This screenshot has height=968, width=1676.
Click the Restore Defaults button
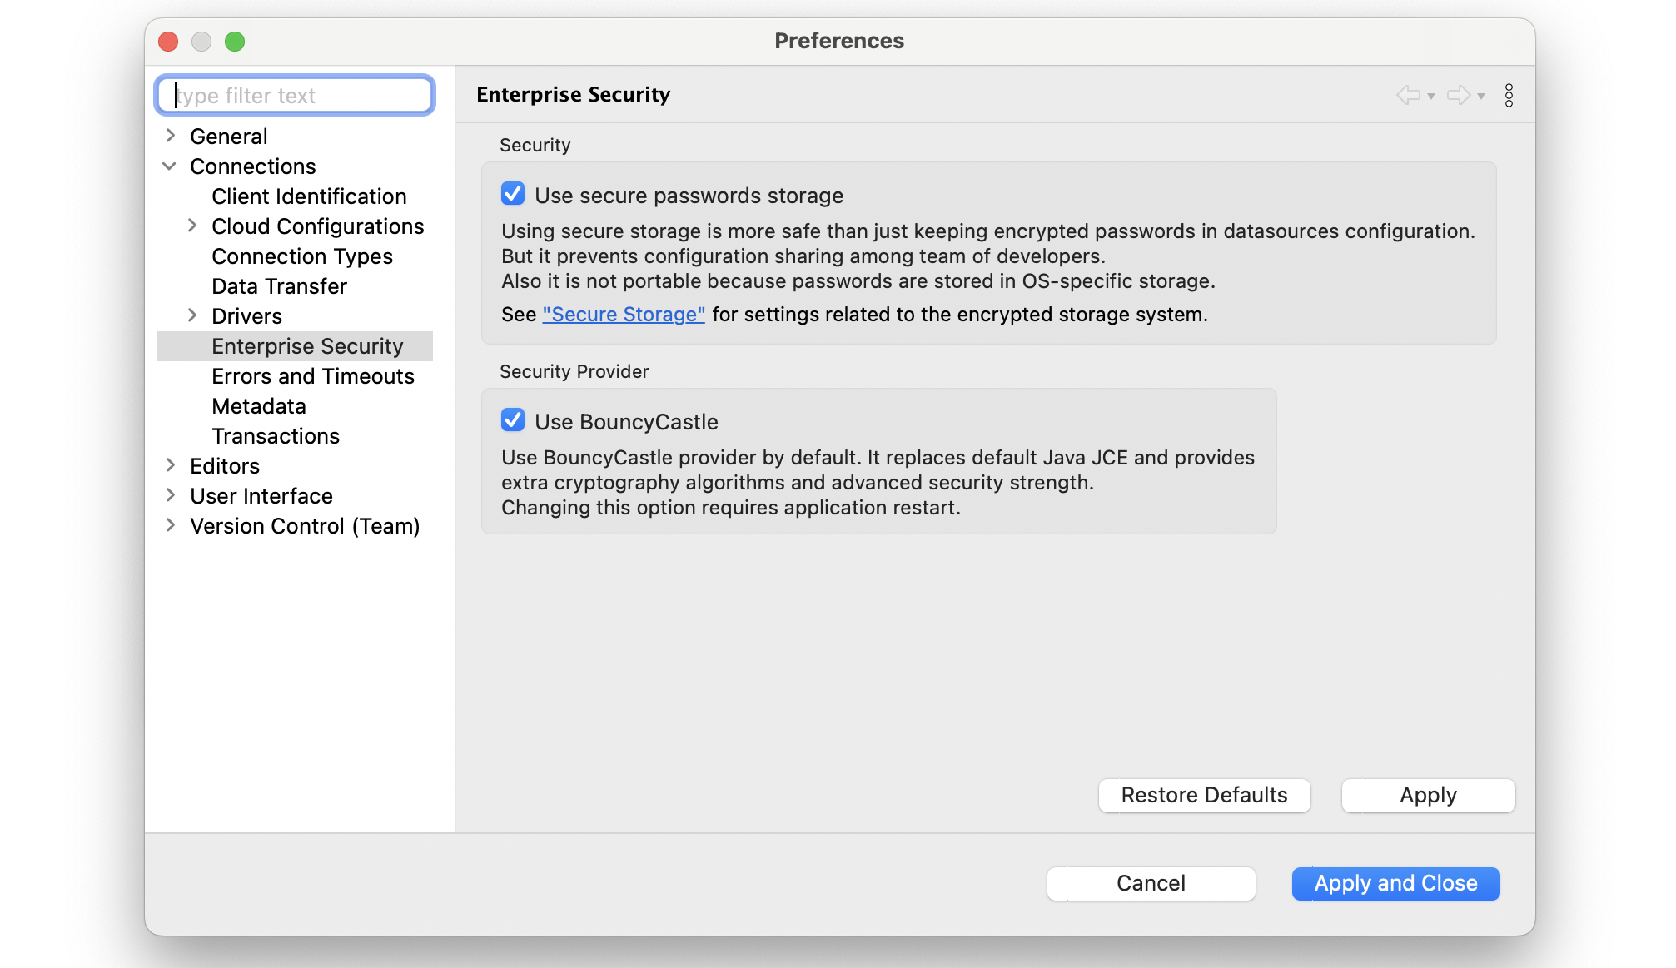coord(1203,795)
